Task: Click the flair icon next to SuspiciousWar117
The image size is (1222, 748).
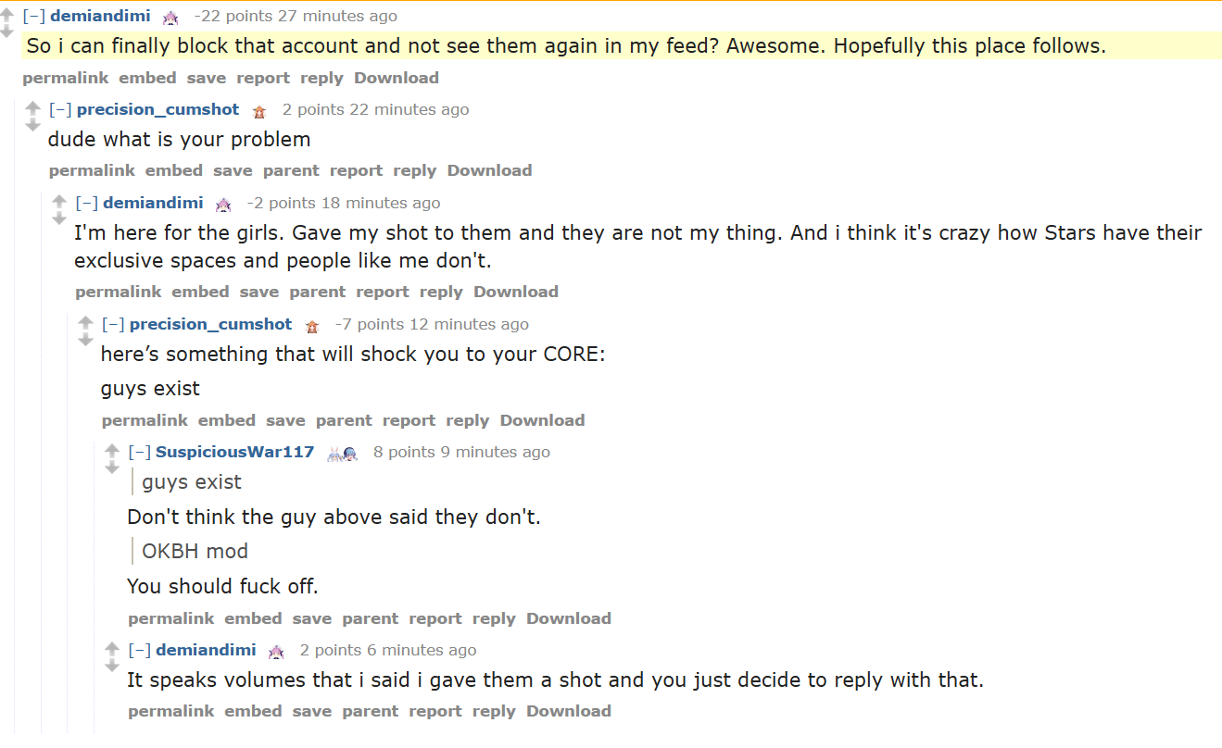Action: pyautogui.click(x=343, y=453)
